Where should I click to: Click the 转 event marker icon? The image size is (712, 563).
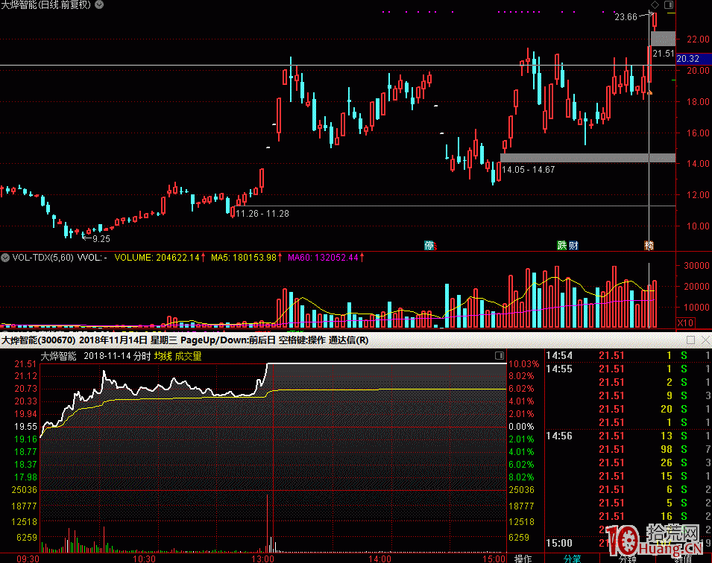click(649, 245)
